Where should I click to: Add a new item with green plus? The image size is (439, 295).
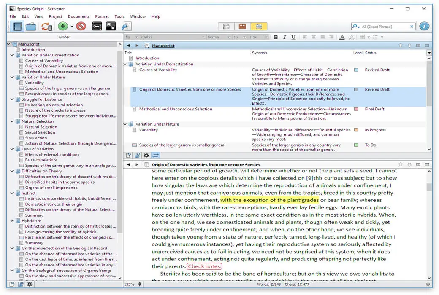coord(63,26)
